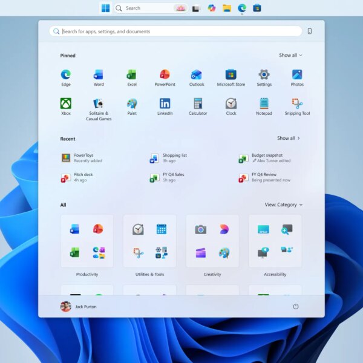Open the pinned Paint app

pos(132,106)
